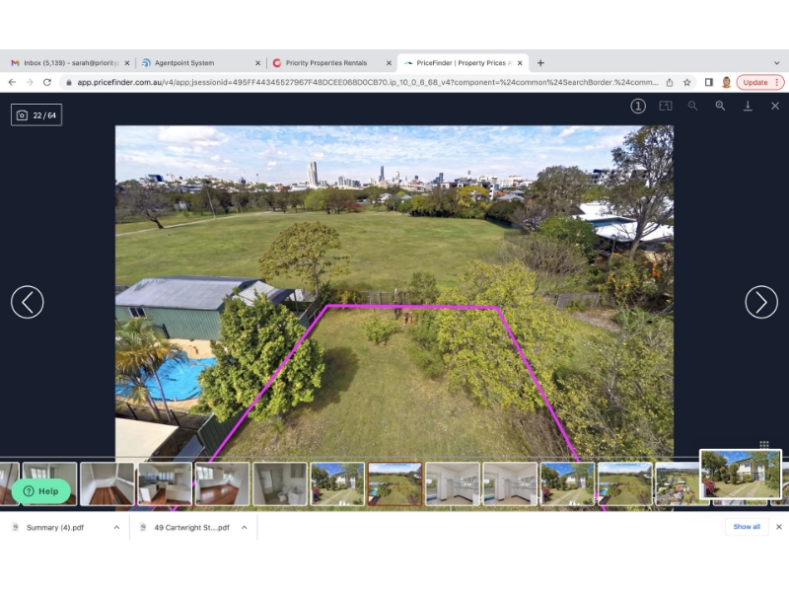Expand options for Summary (4).pdf download
Screen dimensions: 789x592
point(116,528)
